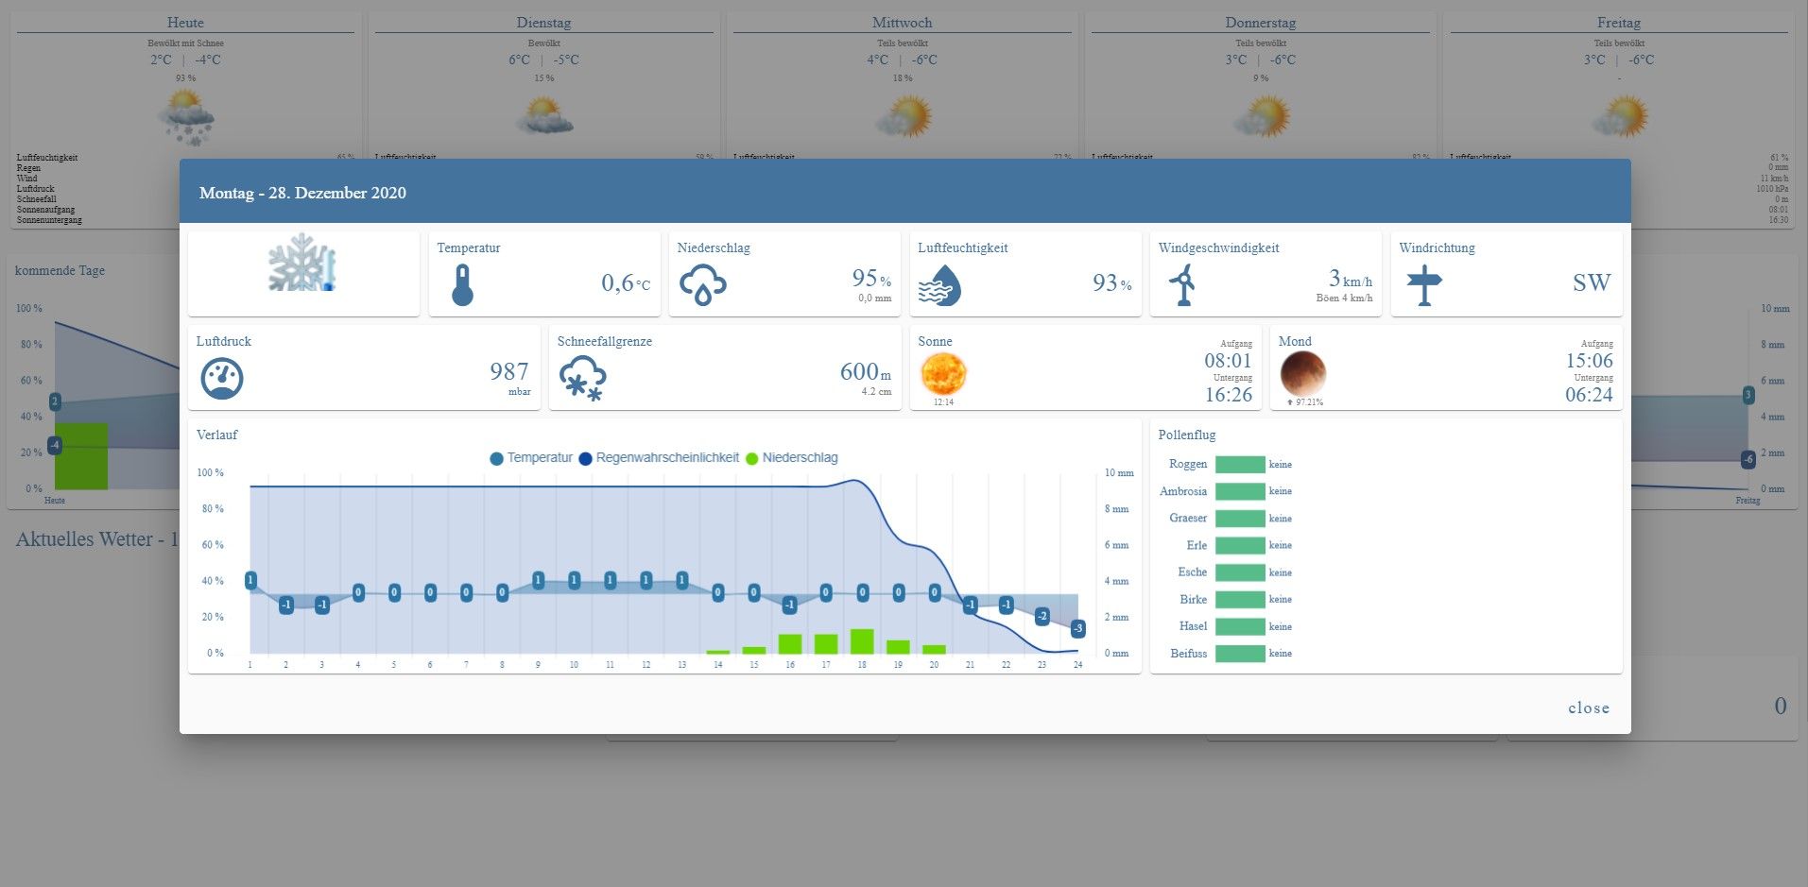Open the Dienstag forecast card
Screen dimensions: 1808x887
click(543, 85)
